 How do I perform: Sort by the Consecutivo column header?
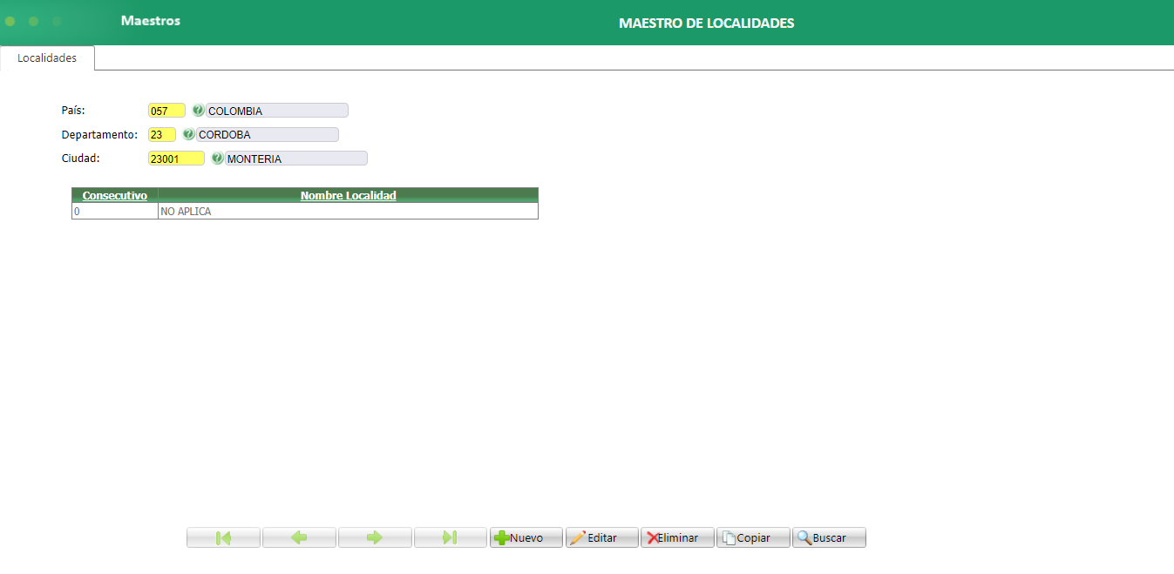click(115, 196)
